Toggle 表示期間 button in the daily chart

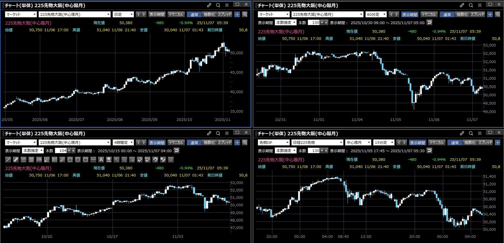point(157,14)
